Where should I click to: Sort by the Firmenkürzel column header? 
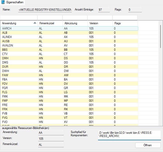(x=50, y=23)
